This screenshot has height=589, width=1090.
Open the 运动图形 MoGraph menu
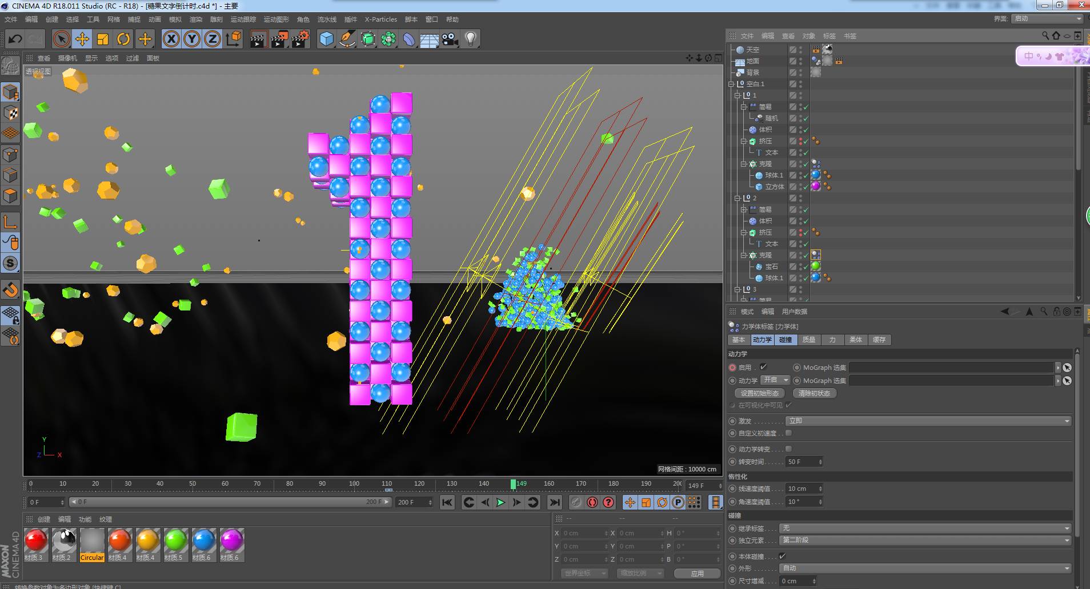coord(276,19)
